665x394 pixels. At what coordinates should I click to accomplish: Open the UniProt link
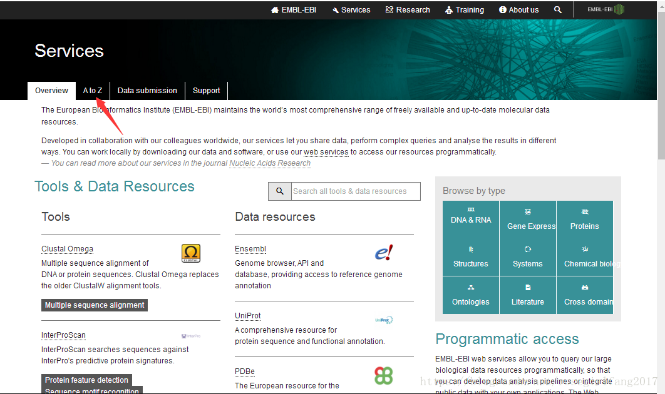coord(248,316)
